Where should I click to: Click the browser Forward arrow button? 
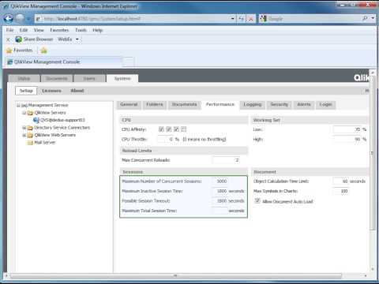(x=20, y=19)
